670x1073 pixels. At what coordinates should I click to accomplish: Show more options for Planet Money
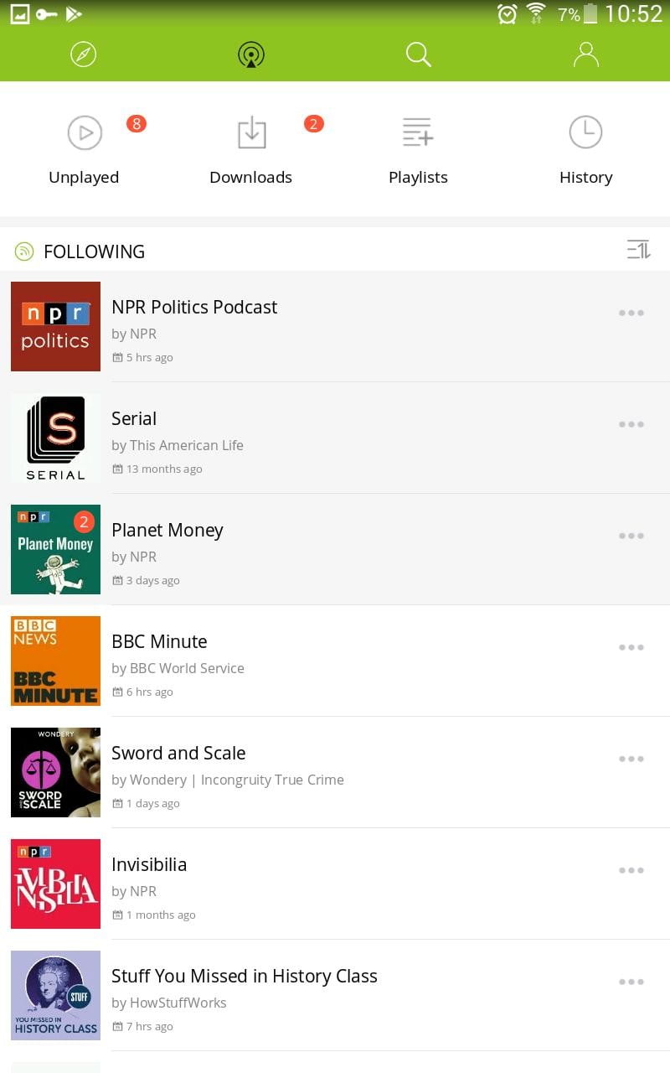pos(631,536)
